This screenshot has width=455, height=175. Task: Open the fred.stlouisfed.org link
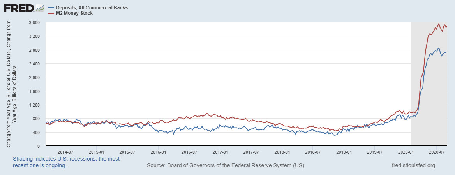point(413,165)
